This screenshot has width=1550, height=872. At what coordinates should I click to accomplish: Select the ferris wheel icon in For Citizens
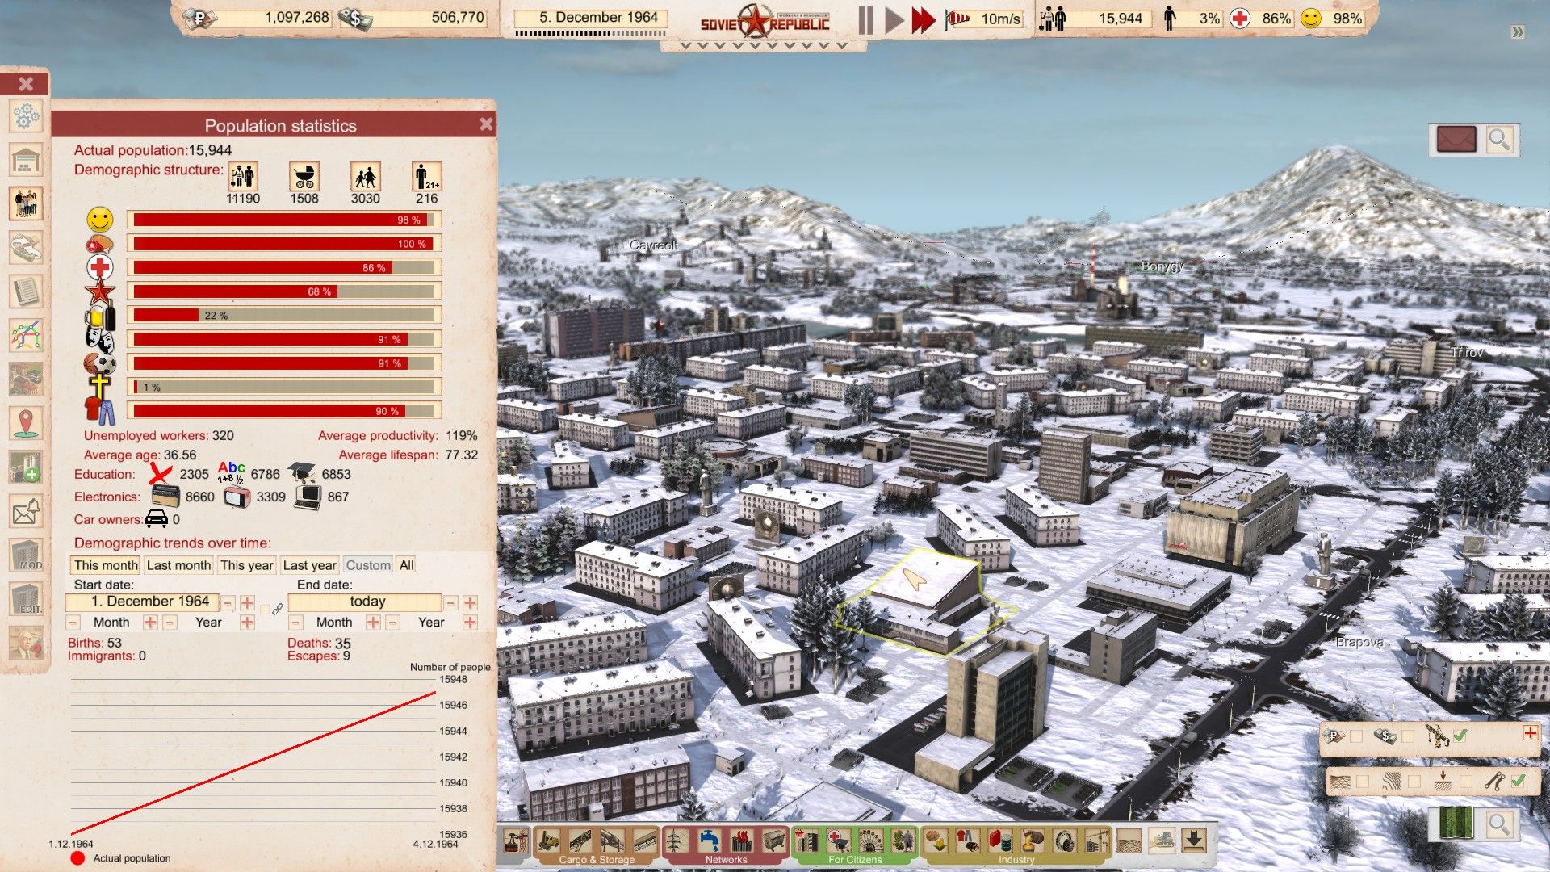click(x=871, y=841)
